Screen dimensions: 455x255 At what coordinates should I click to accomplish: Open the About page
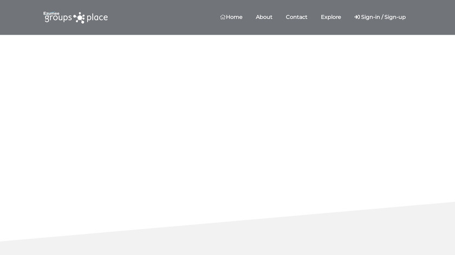click(264, 17)
